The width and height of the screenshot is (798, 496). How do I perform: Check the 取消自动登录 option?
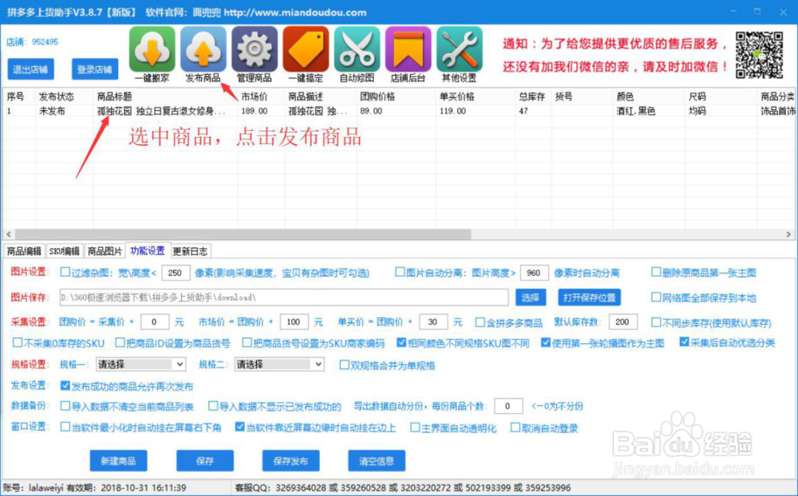coord(516,427)
